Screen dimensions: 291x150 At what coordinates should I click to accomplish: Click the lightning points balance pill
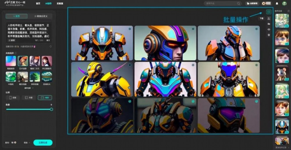coord(267,3)
